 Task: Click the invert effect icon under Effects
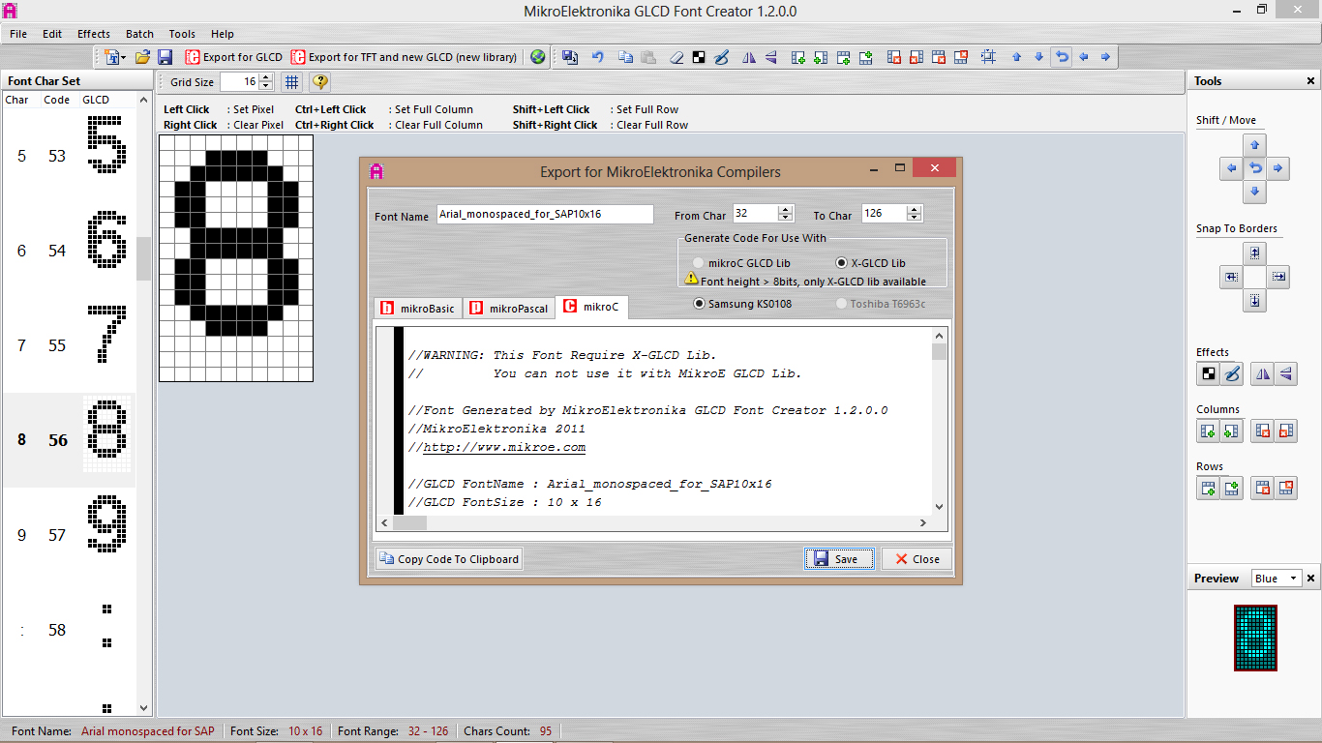click(x=1208, y=373)
